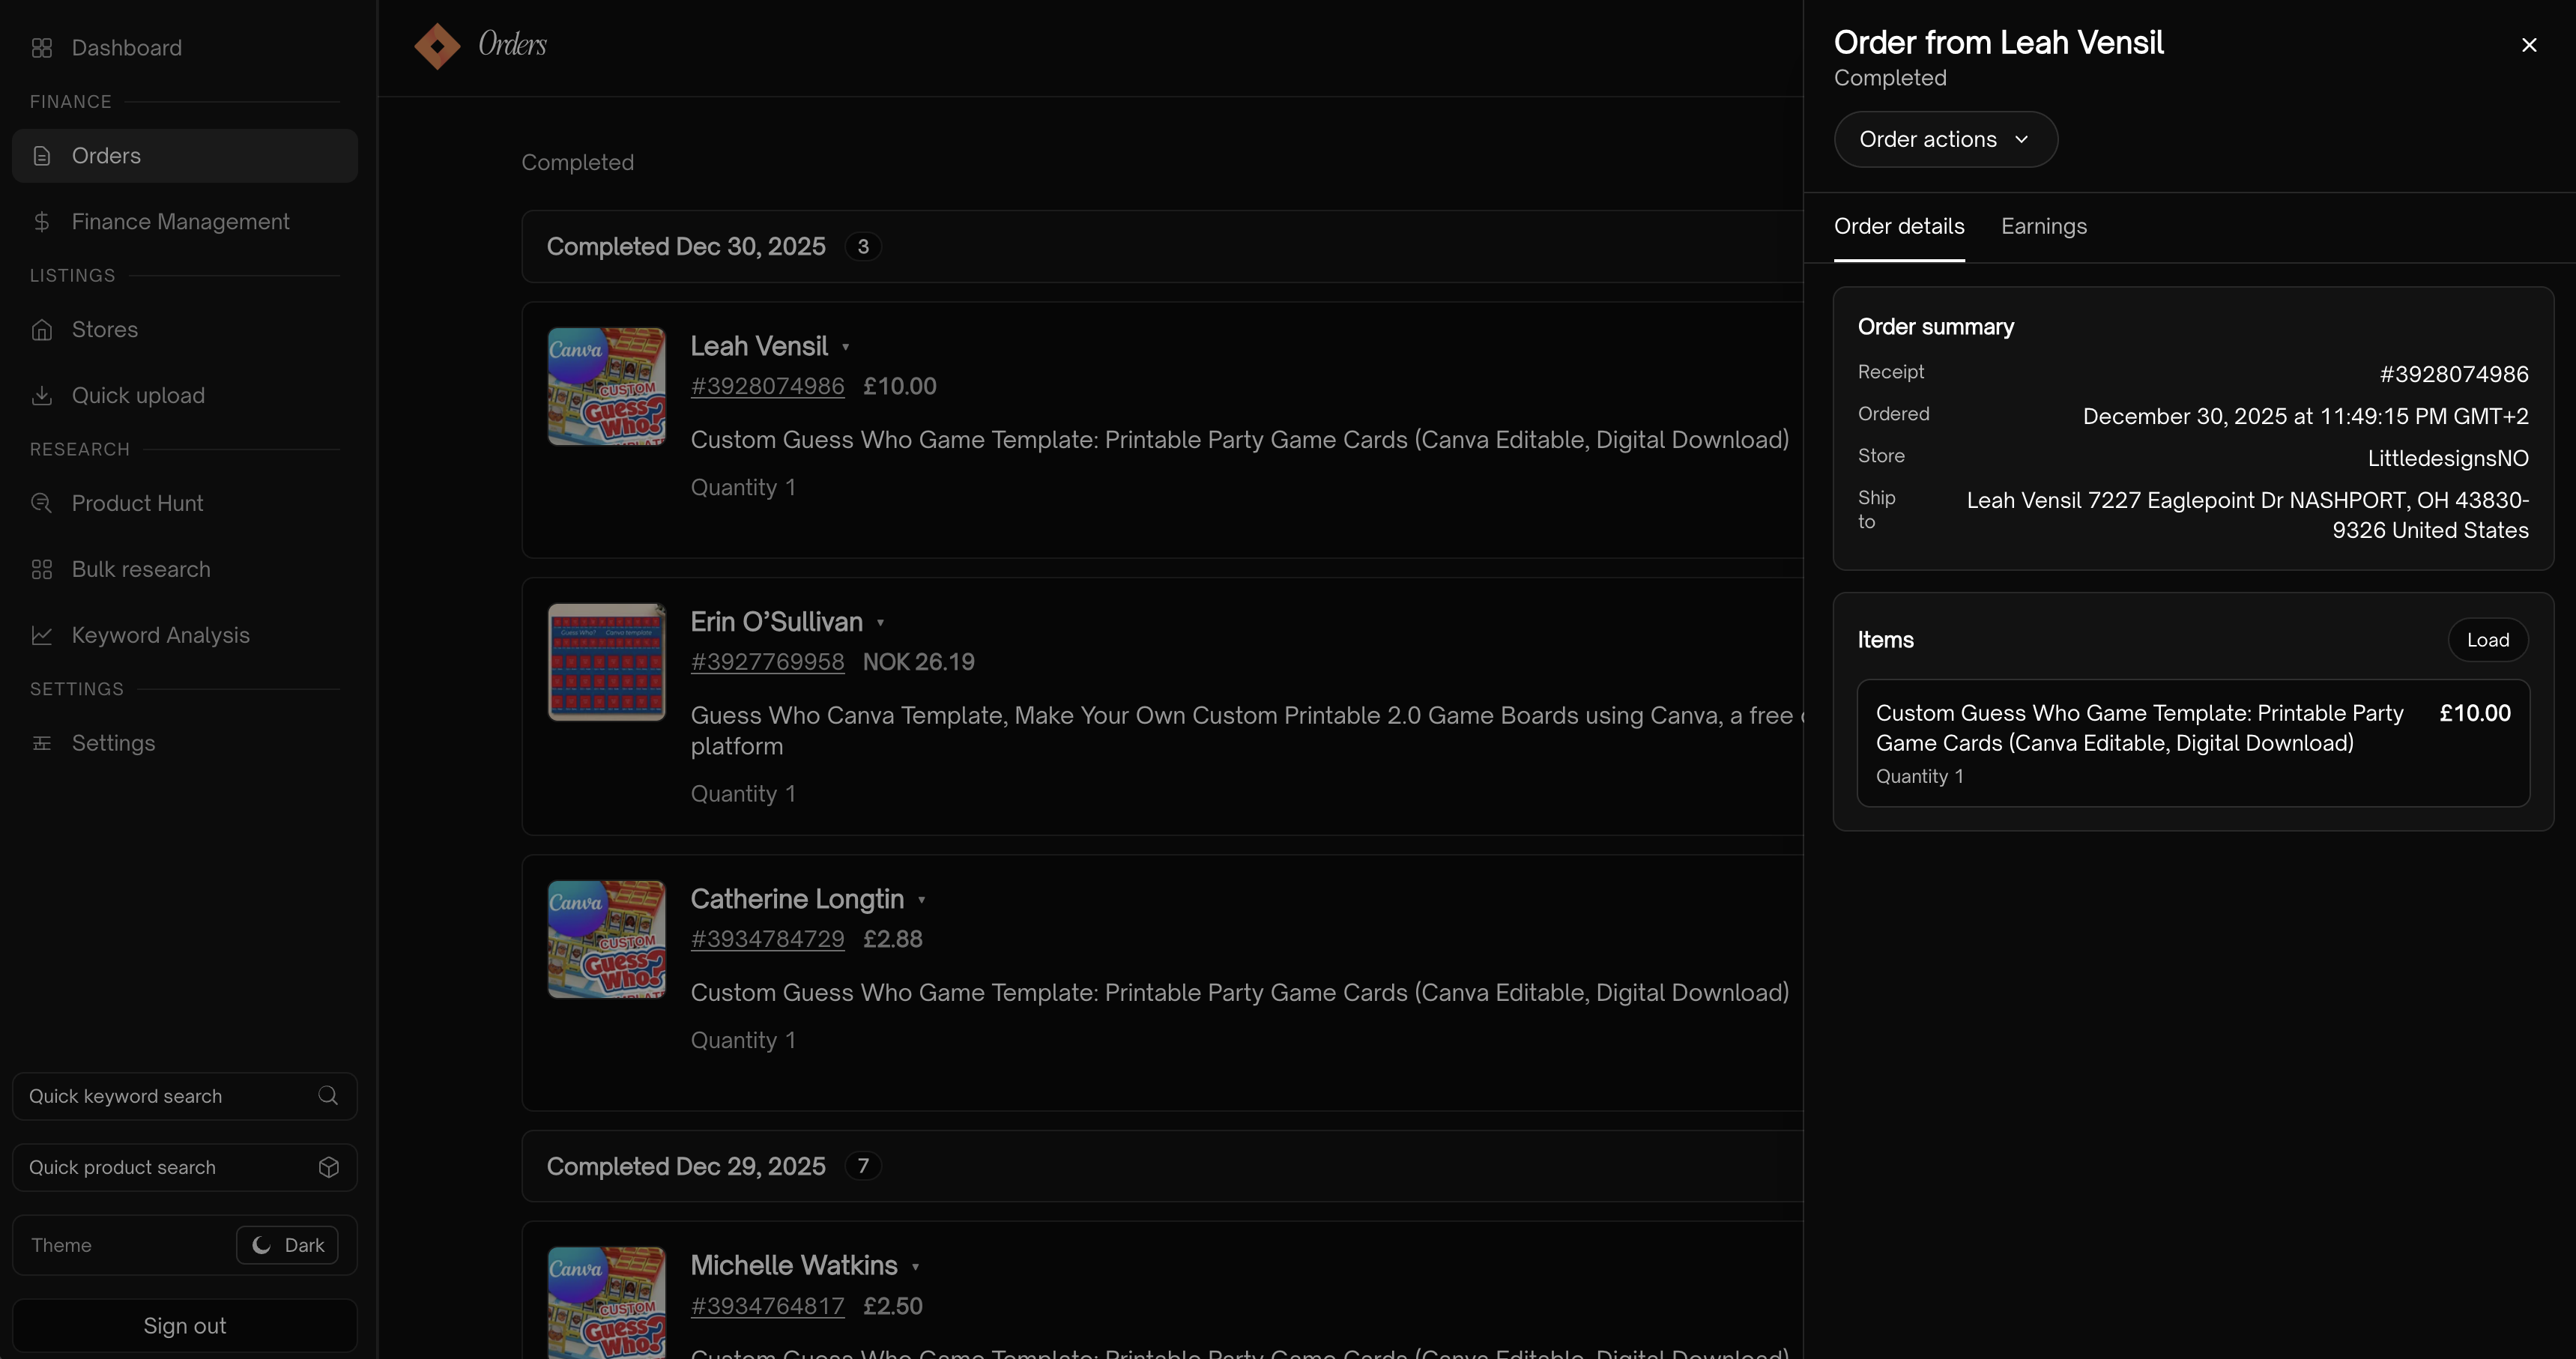The width and height of the screenshot is (2576, 1359).
Task: Open Finance Management via the dollar icon
Action: click(41, 221)
